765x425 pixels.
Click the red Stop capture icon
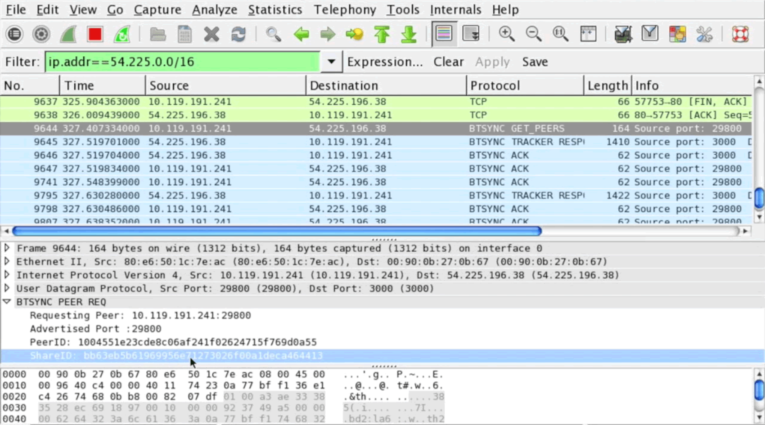(95, 34)
